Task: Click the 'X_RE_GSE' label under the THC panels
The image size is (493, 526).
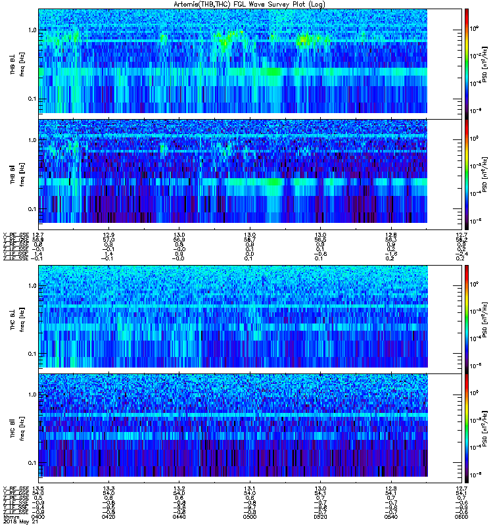Action: pos(16,489)
